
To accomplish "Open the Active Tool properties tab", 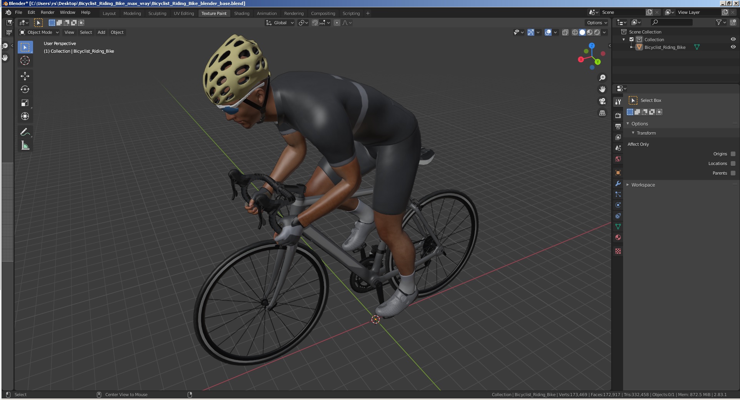I will pos(618,102).
